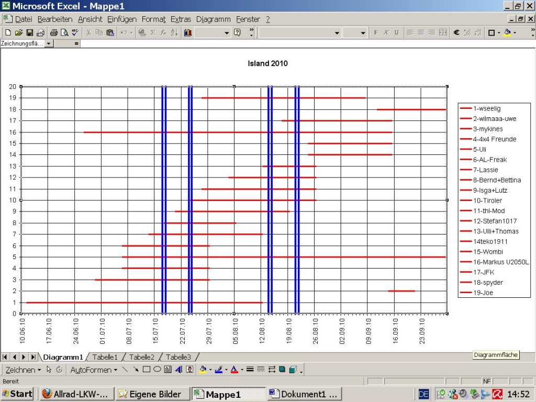Click the Sort ascending A-Z icon
The image size is (536, 402).
(174, 33)
